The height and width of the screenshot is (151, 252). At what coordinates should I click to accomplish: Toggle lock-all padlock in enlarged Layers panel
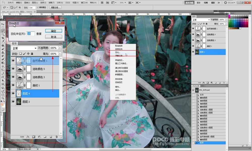[32, 54]
